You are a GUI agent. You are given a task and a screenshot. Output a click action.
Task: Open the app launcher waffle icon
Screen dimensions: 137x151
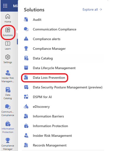tap(5, 6)
